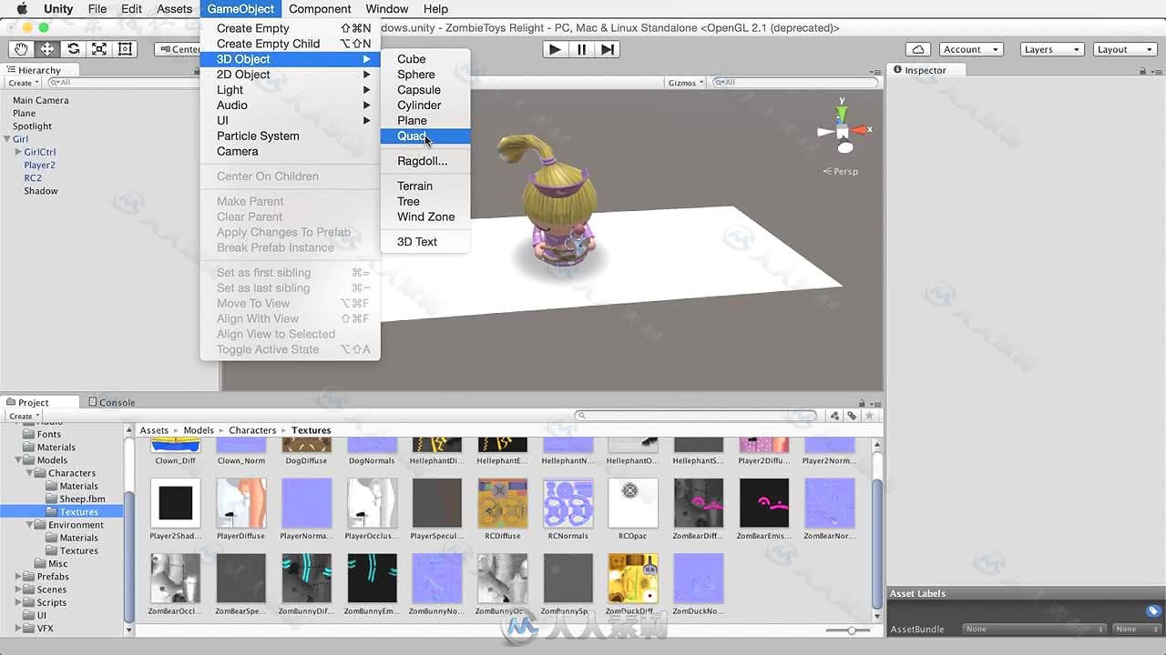Click the scene orientation gizmo green Y cone
Screen dimensions: 1166x655
pyautogui.click(x=843, y=113)
